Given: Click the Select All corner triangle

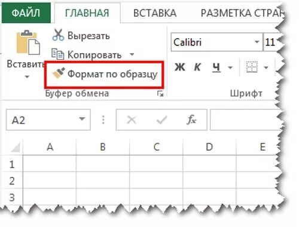Looking at the screenshot, I should click(x=15, y=148).
